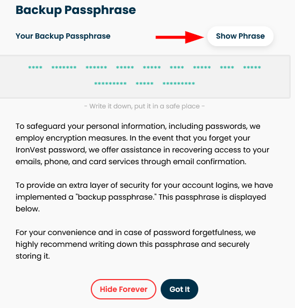Click the final masked passphrase word
Viewport: 295px width, 308px height.
179,84
